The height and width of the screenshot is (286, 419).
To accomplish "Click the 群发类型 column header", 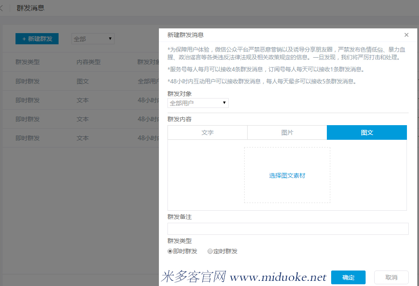I will [x=28, y=62].
